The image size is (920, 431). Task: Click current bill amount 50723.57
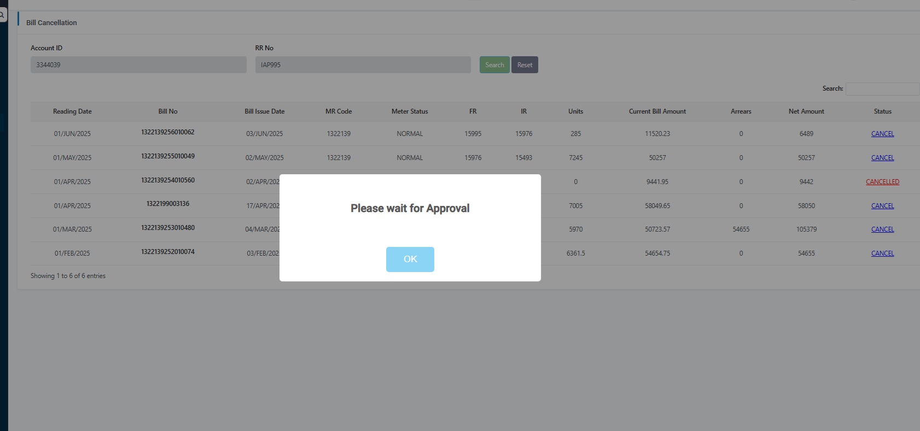pos(657,229)
